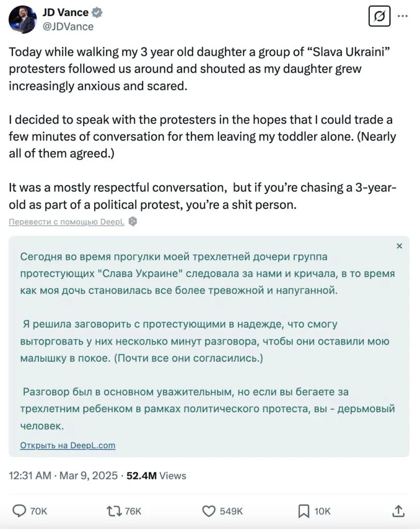Click the reply speech bubble icon
The height and width of the screenshot is (529, 420).
pos(19,511)
